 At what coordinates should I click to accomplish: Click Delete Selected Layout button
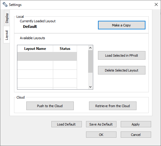point(122,70)
